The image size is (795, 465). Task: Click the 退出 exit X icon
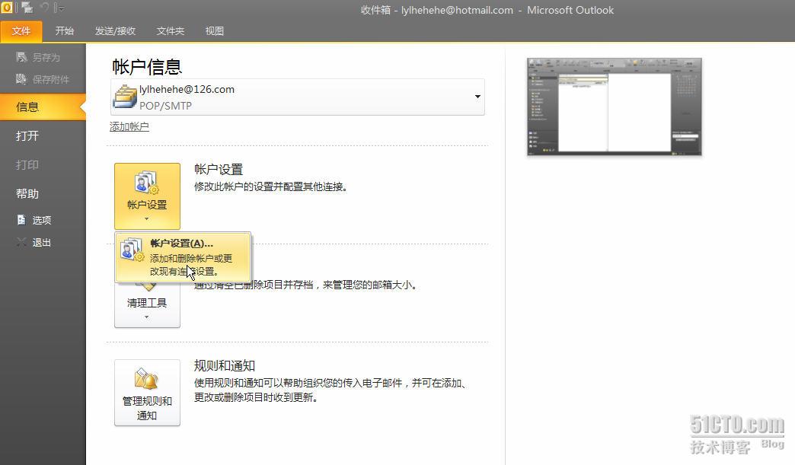(21, 242)
